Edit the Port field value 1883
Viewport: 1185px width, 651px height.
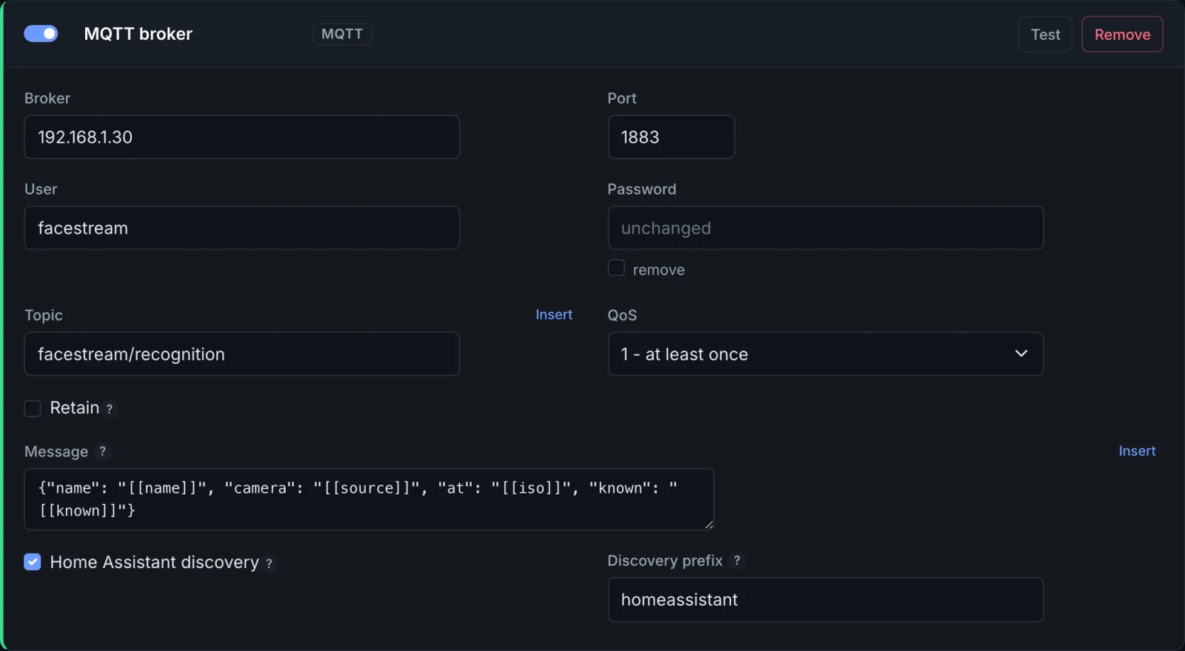point(671,137)
